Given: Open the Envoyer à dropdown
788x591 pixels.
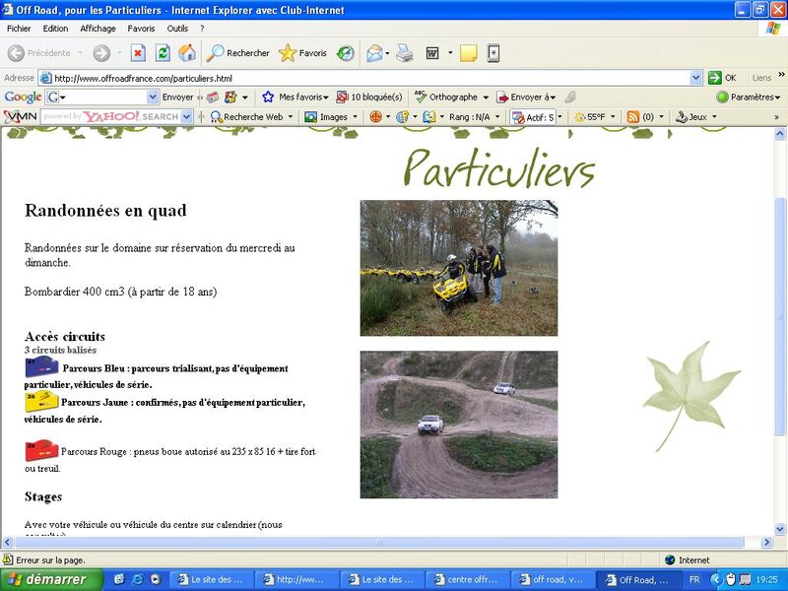Looking at the screenshot, I should coord(526,97).
